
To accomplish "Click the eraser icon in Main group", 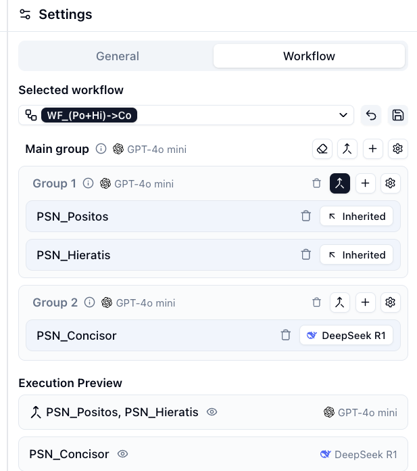I will click(x=322, y=149).
